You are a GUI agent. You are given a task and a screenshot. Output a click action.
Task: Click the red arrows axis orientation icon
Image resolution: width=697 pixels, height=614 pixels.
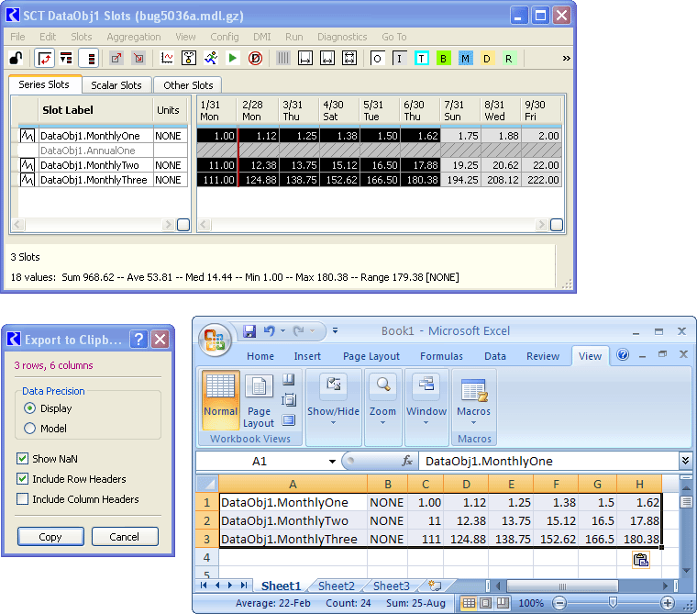click(x=44, y=59)
